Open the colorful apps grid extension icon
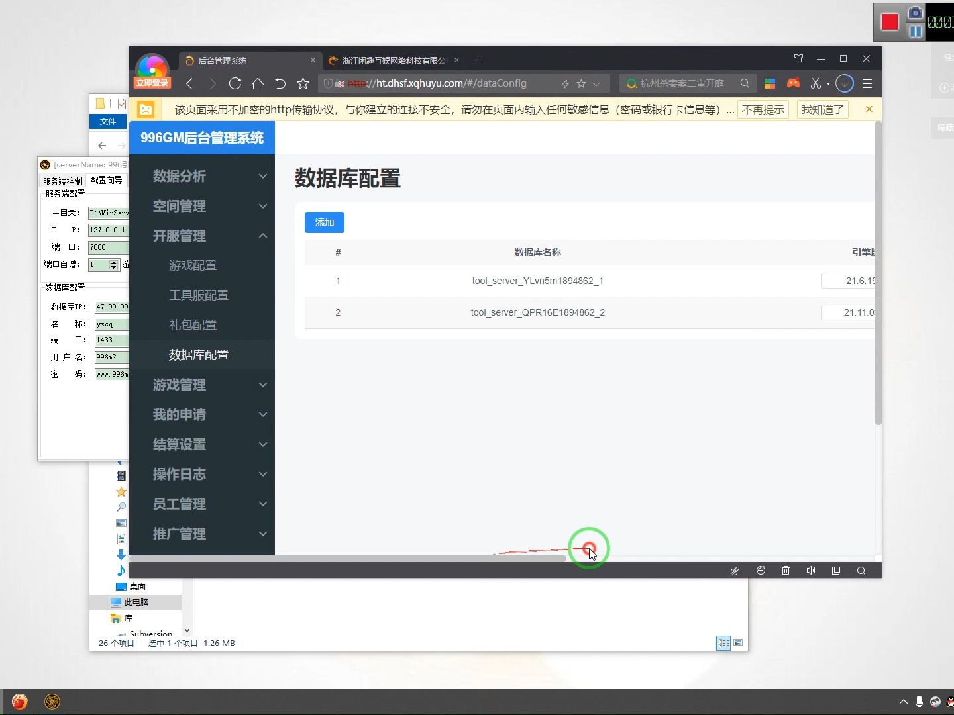Screen dimensions: 954x715 click(x=770, y=83)
